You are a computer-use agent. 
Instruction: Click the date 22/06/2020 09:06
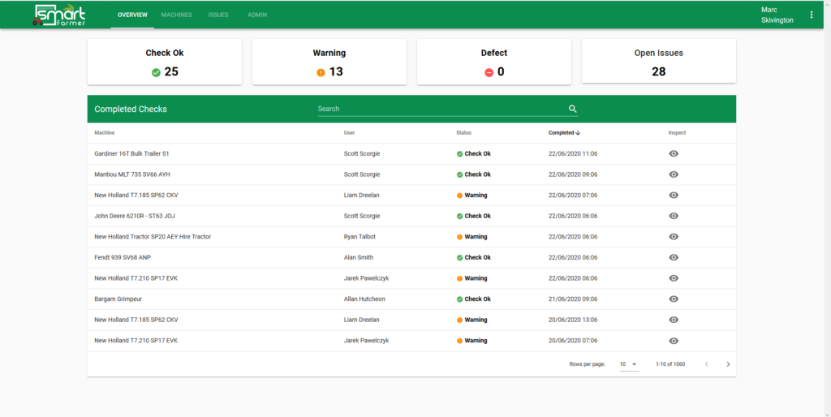click(573, 174)
